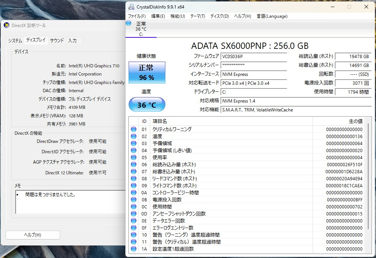
Task: Click status circle for ID 0B 電源投入回数
Action: point(134,200)
